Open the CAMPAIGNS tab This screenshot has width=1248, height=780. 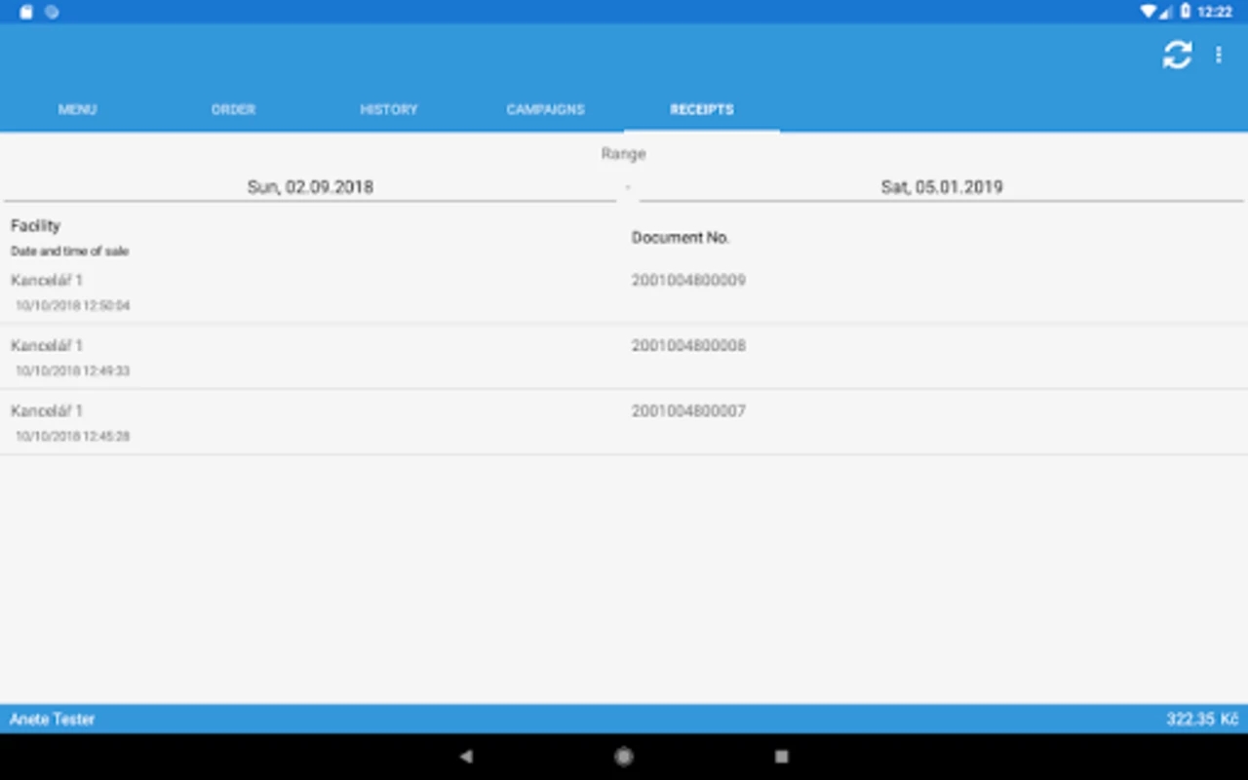546,109
